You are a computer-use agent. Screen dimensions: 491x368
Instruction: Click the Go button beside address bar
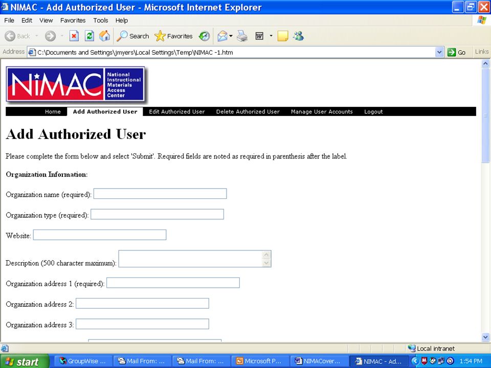pyautogui.click(x=457, y=52)
